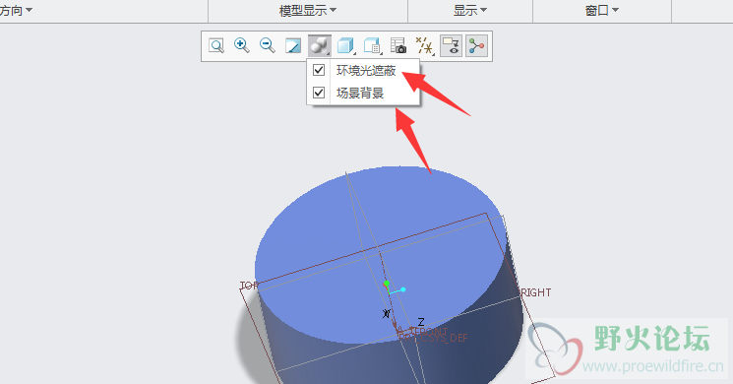
Task: Uncheck the 场景背景 checkbox
Action: (x=319, y=93)
